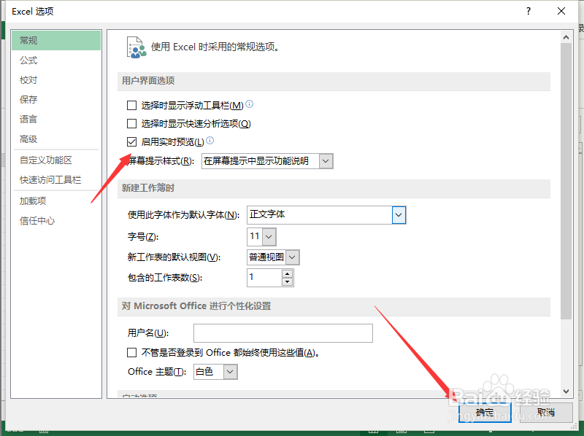Enable 选择时显示快速分析选项 checkbox
584x436 pixels.
coord(132,123)
